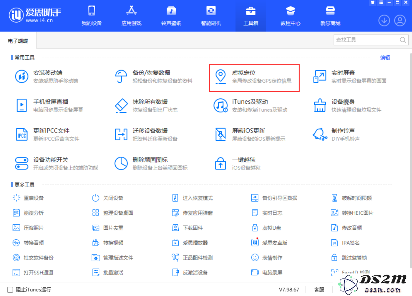Click 进入恢复模式 tool
Image resolution: width=412 pixels, height=296 pixels.
click(x=192, y=198)
